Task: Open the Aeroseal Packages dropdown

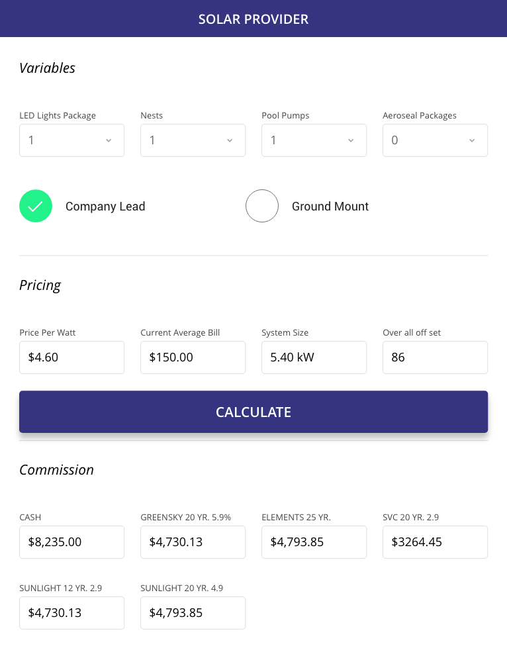Action: point(435,140)
